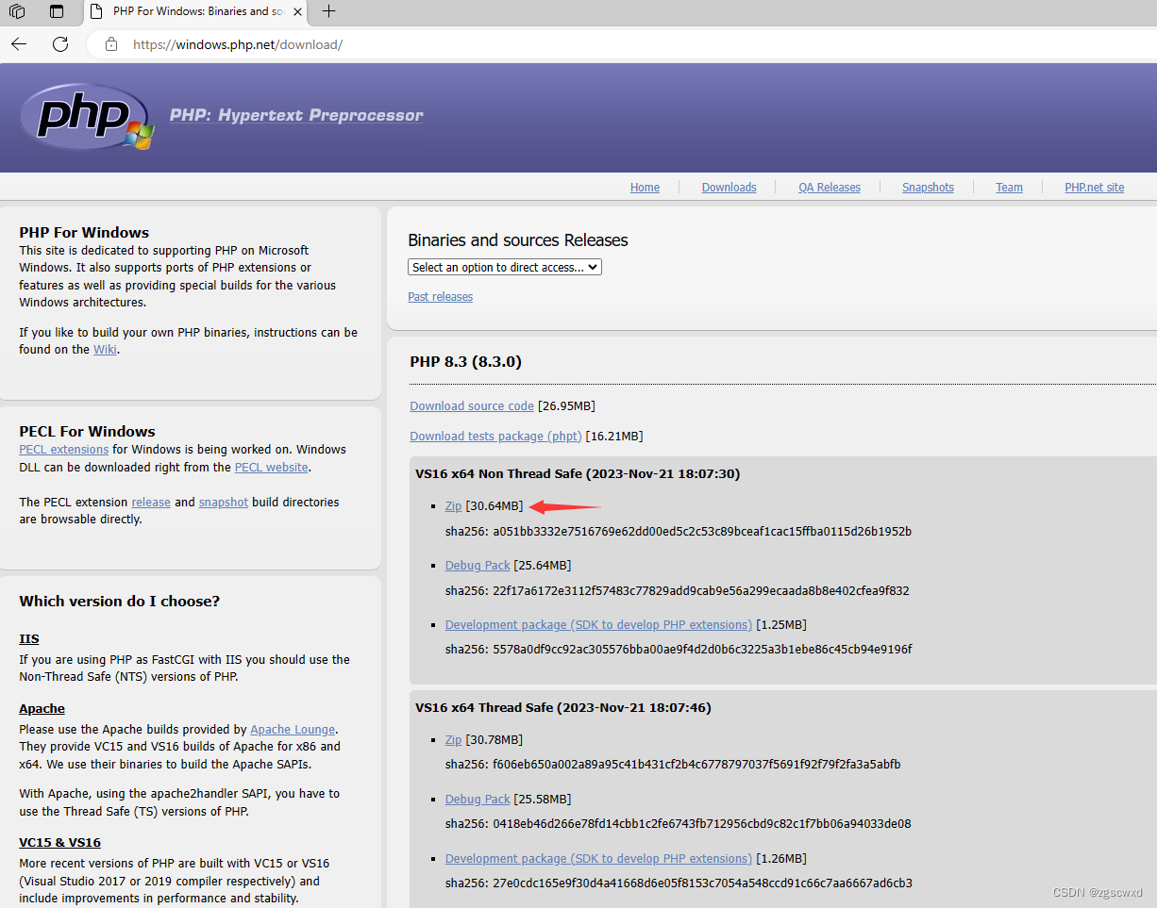This screenshot has width=1157, height=908.
Task: Open the QA Releases navigation link
Action: pyautogui.click(x=830, y=188)
